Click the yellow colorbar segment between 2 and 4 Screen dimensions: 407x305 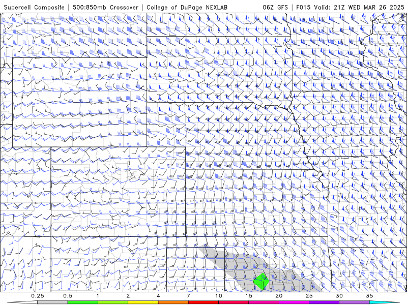[143, 302]
